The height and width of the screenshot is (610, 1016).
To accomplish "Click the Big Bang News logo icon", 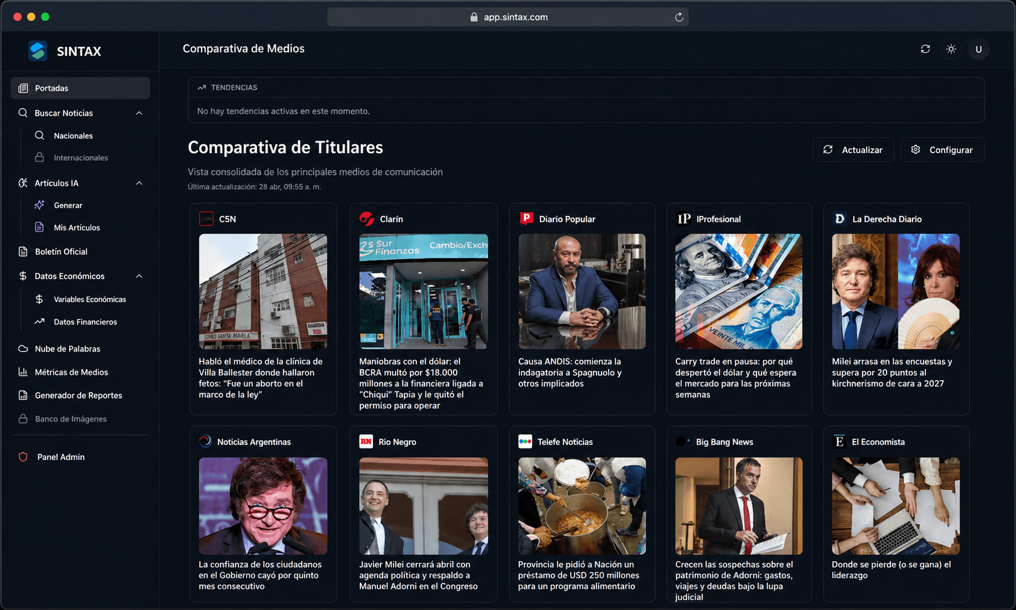I will pos(683,442).
